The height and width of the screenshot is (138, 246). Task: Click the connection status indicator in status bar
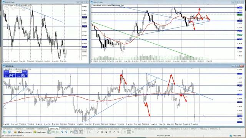[x=231, y=136]
